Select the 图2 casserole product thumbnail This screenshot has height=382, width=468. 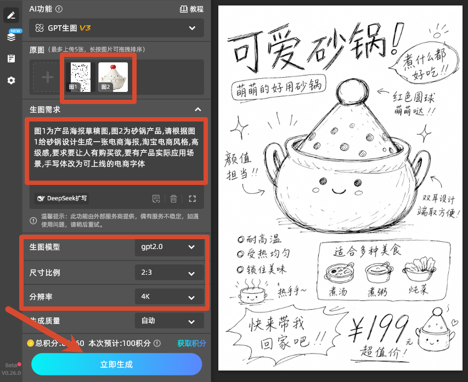click(x=113, y=77)
